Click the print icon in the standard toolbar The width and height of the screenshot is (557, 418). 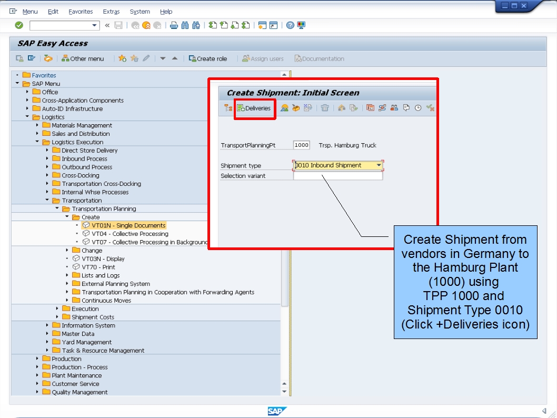tap(173, 25)
